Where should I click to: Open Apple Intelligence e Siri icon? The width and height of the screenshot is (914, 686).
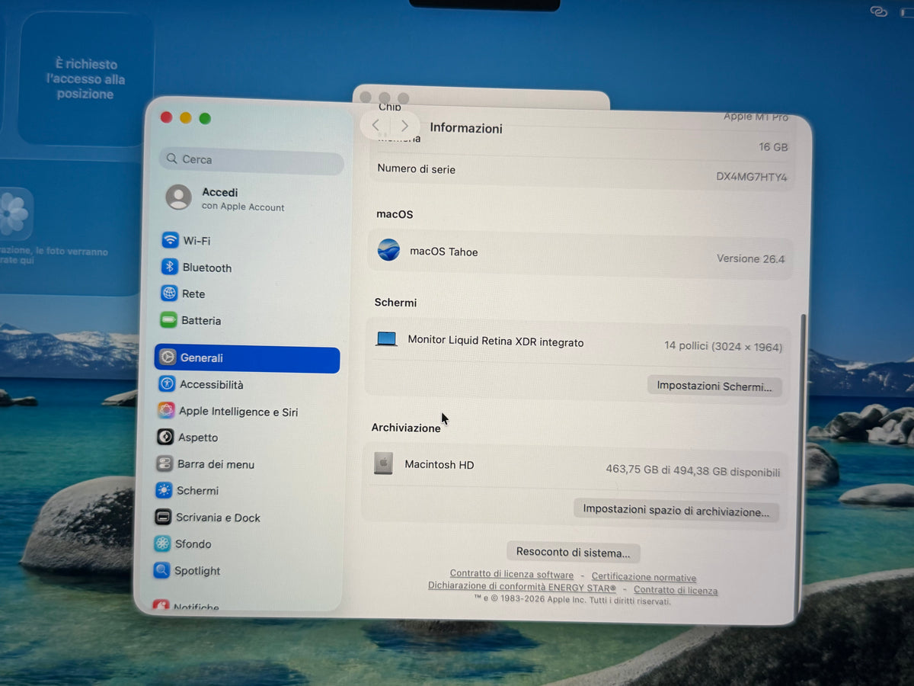tap(166, 411)
